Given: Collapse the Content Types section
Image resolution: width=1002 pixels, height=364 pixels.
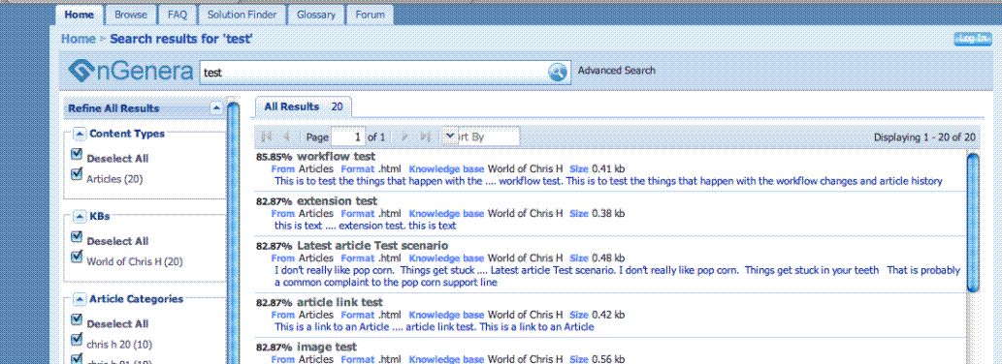Looking at the screenshot, I should tap(80, 134).
